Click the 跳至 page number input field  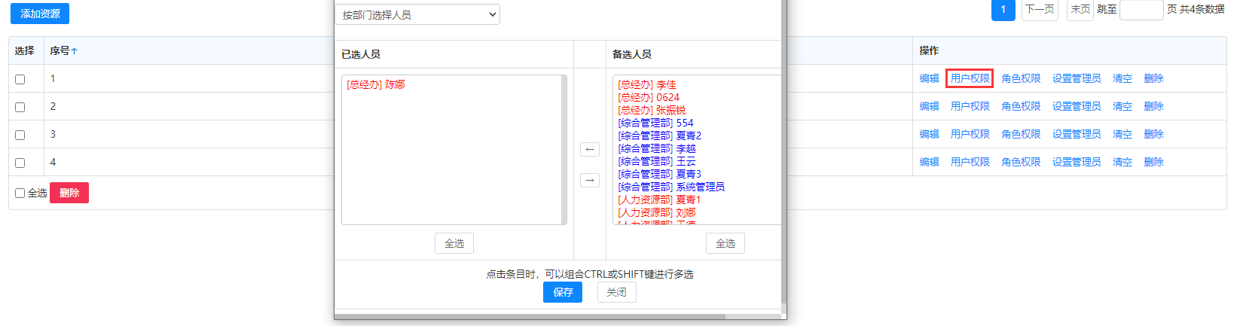[x=1141, y=10]
